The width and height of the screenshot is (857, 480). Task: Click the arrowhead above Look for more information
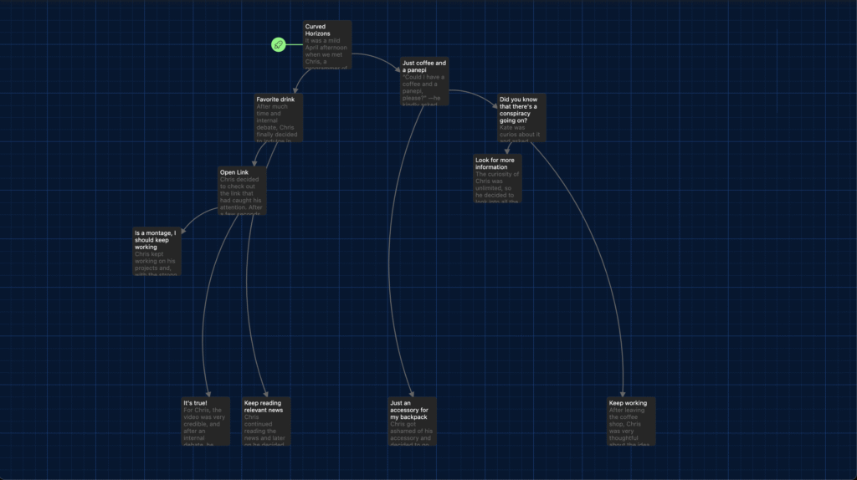[507, 151]
